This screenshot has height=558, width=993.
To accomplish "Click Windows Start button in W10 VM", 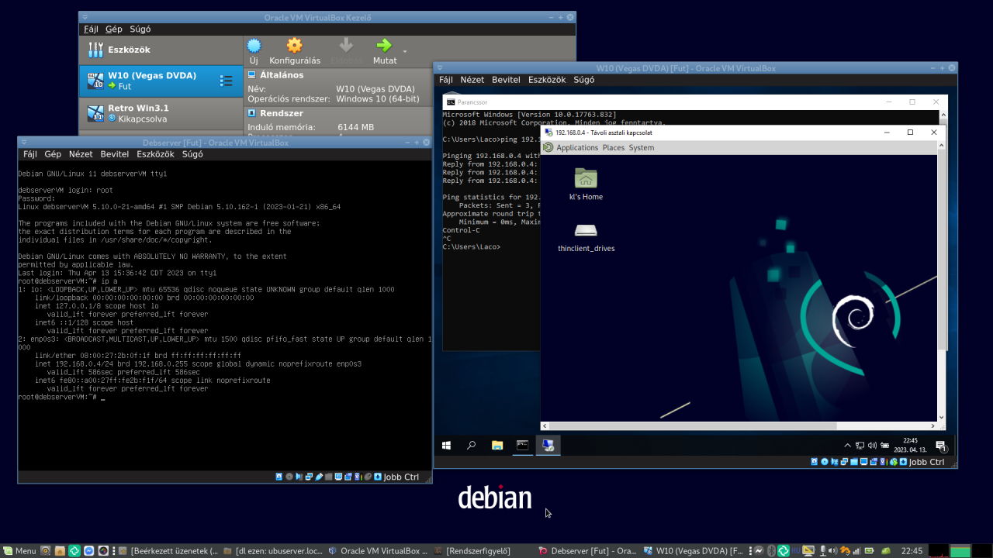I will [446, 446].
